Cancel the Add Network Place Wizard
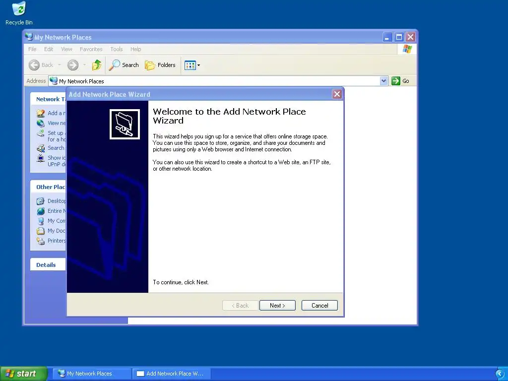Screen dimensions: 508x381 click(x=319, y=306)
